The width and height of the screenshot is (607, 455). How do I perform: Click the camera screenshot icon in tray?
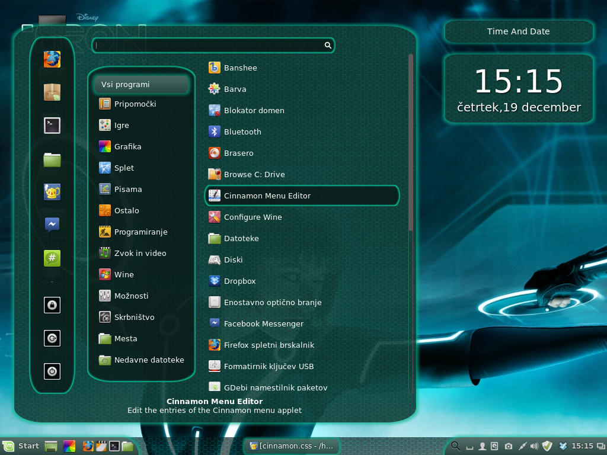click(509, 447)
